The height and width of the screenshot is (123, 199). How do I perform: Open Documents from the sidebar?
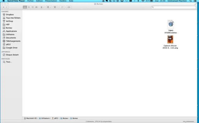[11, 38]
